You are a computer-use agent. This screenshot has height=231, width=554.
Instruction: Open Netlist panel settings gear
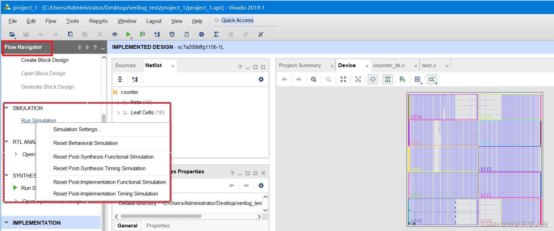(261, 79)
